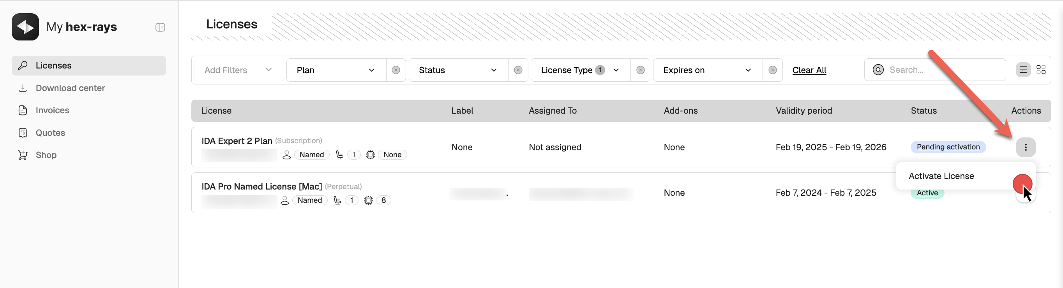Go to Invoices in the sidebar
This screenshot has width=1063, height=288.
click(x=52, y=110)
